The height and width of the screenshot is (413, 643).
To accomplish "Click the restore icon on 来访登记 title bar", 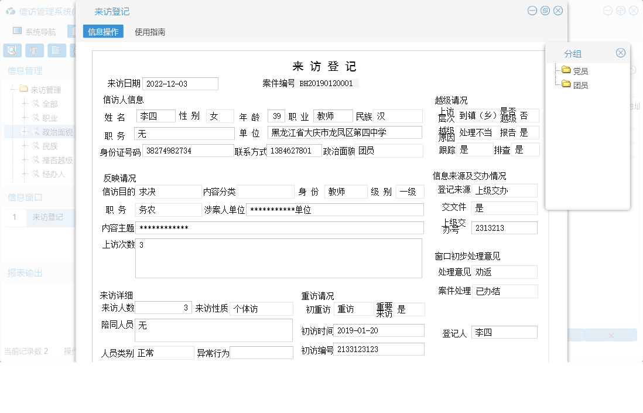I will (x=545, y=10).
